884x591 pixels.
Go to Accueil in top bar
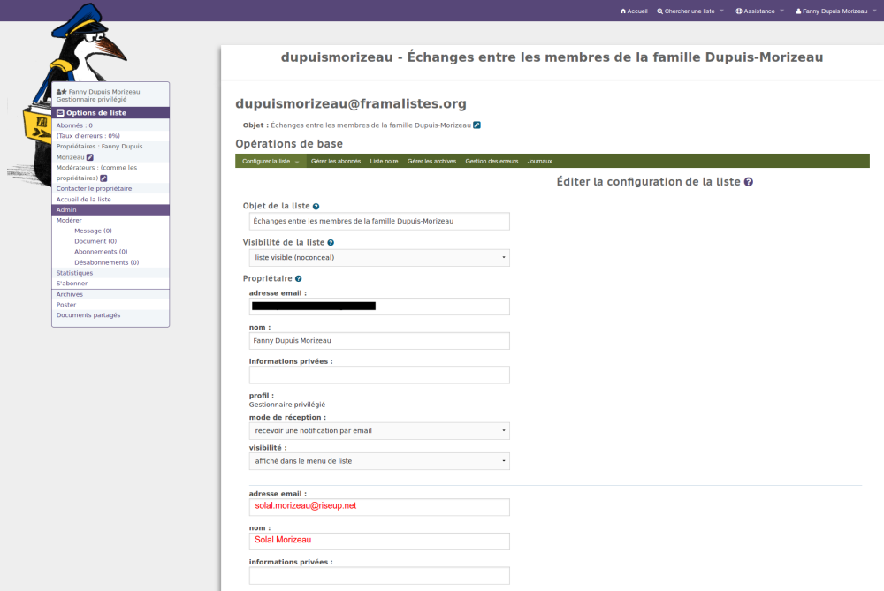pyautogui.click(x=634, y=11)
